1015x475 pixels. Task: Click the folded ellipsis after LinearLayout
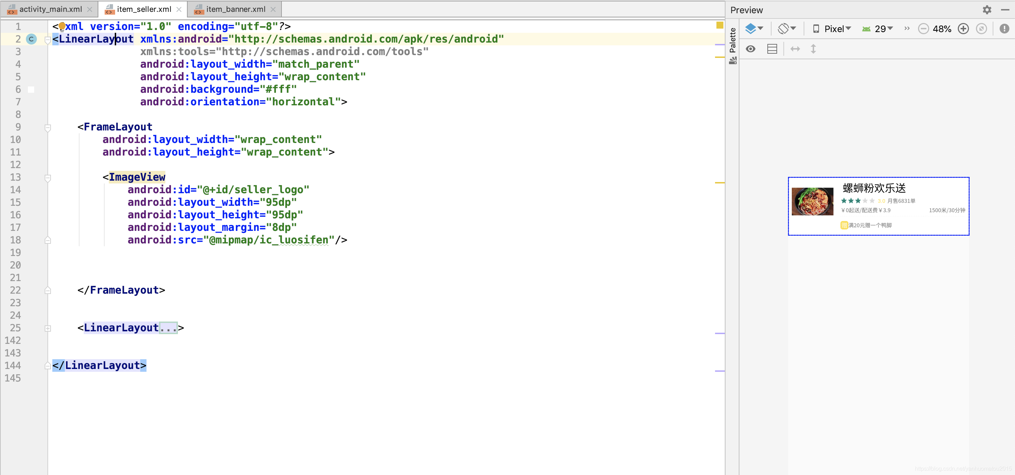(x=168, y=328)
